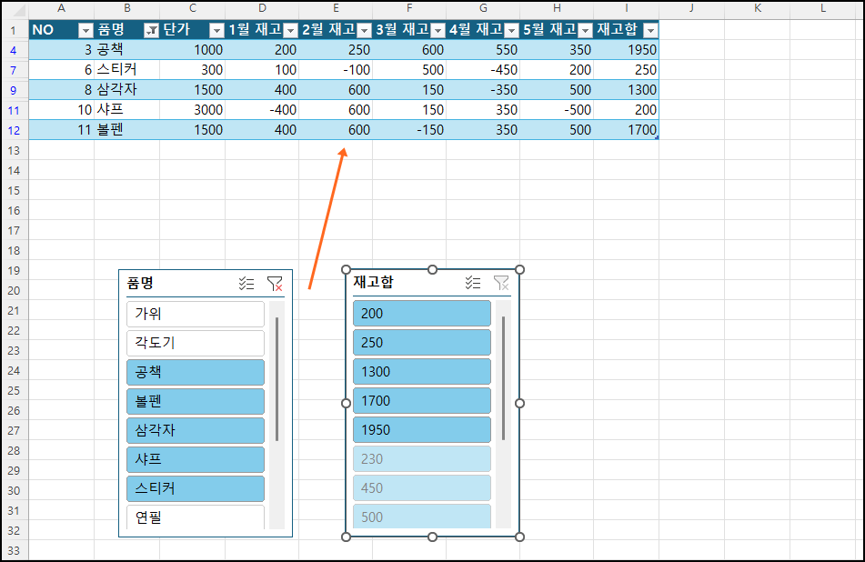Click the 품명 slicer title

click(140, 283)
